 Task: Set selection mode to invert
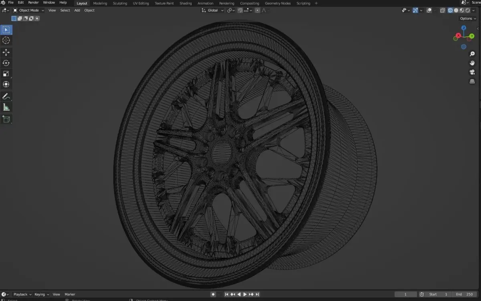click(31, 18)
